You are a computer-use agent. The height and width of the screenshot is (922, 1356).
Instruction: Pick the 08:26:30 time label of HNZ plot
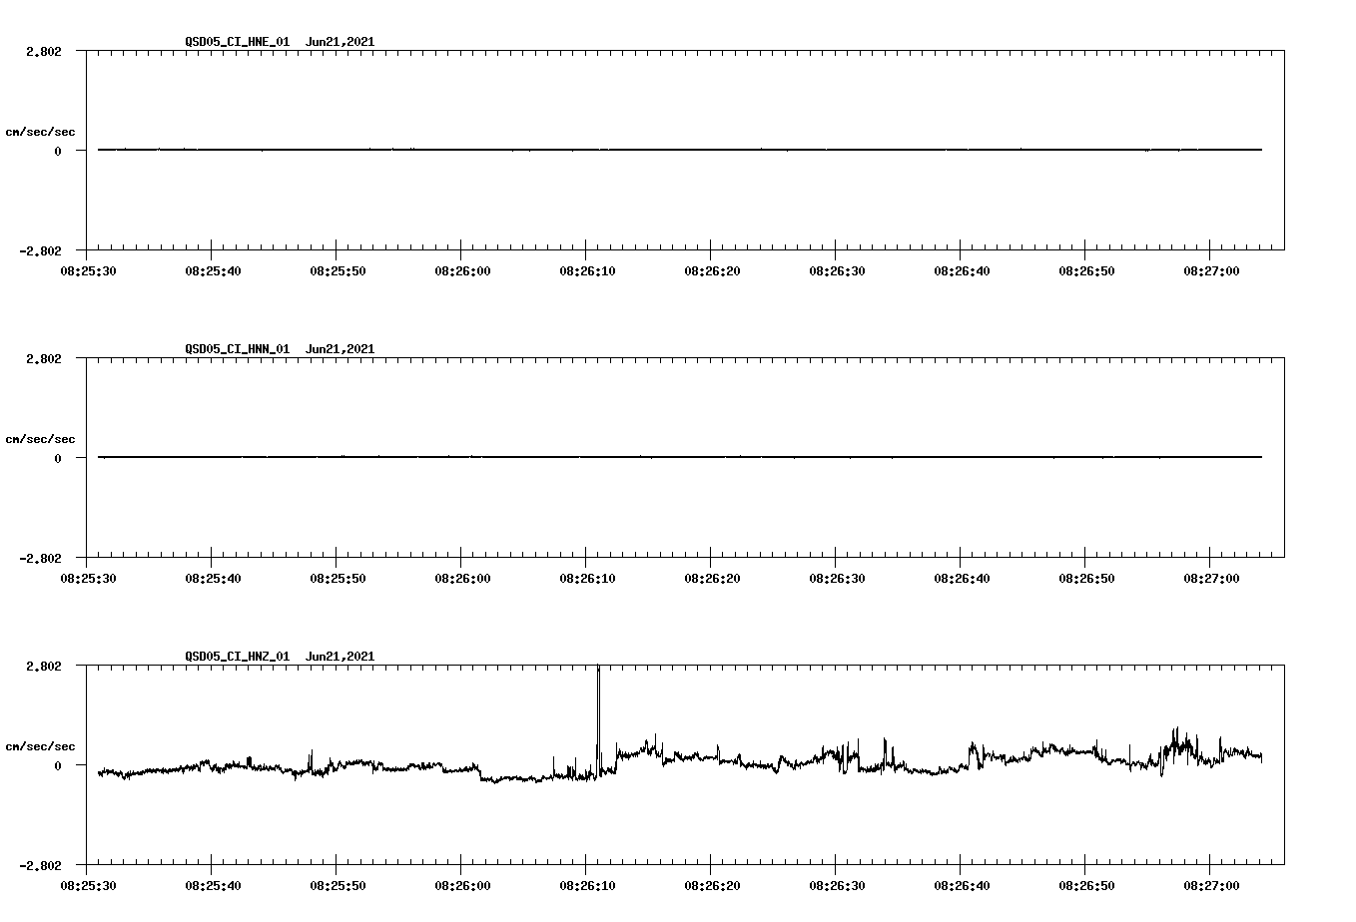coord(836,886)
